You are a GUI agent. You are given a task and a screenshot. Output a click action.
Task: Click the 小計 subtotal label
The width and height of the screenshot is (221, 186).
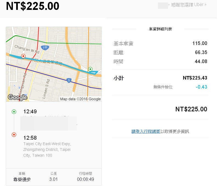119,78
